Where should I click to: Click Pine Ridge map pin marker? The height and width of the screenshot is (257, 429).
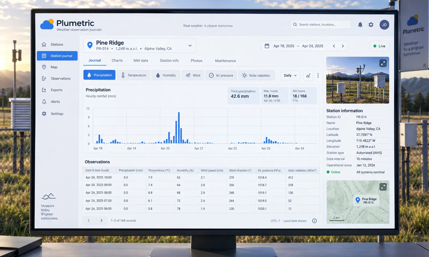[x=357, y=200]
